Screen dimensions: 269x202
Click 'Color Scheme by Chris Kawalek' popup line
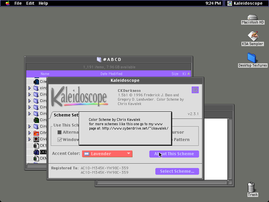tap(115, 120)
